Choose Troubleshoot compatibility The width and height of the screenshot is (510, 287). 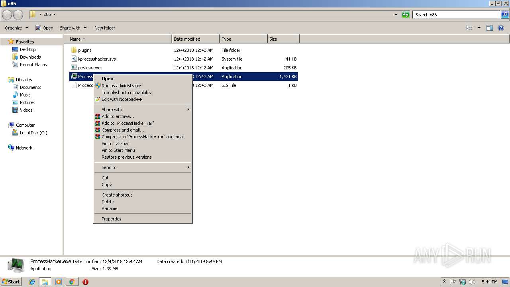coord(143,92)
